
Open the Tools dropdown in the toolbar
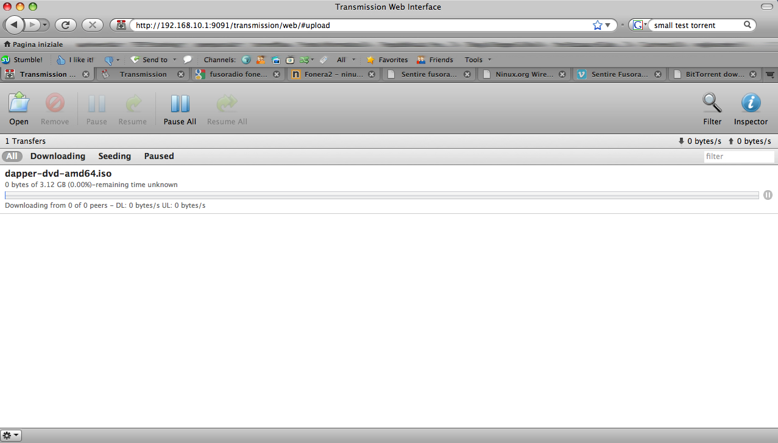(477, 60)
